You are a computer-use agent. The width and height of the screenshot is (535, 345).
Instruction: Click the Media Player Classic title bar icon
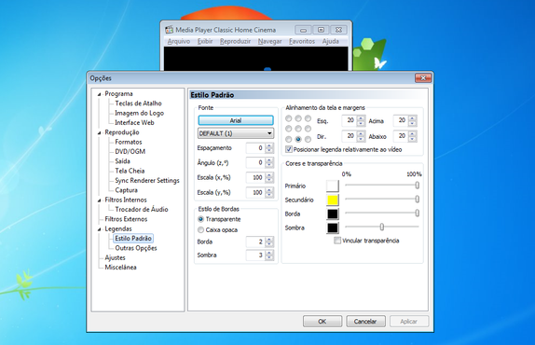169,30
